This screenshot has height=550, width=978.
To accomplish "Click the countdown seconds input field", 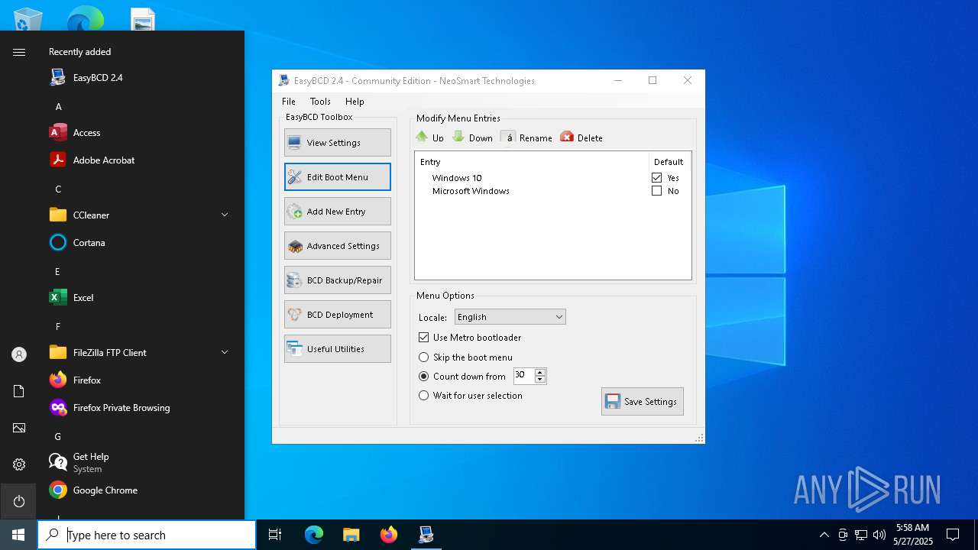I will click(x=524, y=376).
